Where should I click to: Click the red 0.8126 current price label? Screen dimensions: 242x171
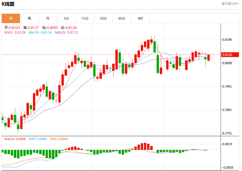tap(230, 54)
